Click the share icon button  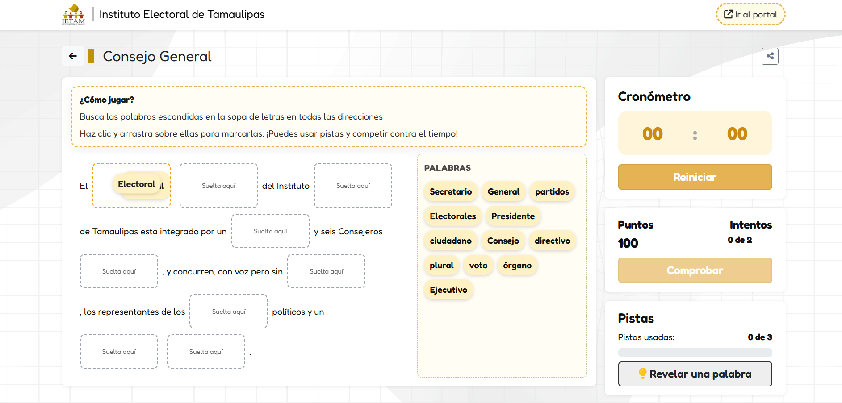tap(770, 56)
